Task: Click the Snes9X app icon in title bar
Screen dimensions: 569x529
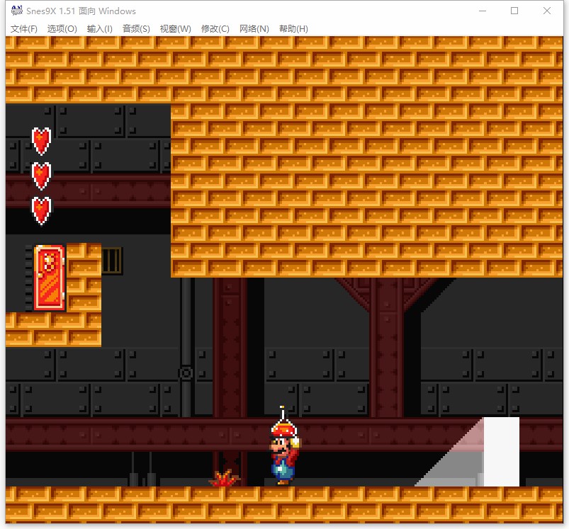Action: click(x=17, y=11)
